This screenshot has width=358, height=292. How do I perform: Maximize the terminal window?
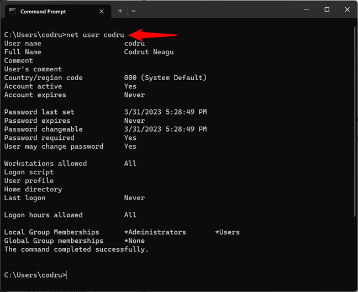[x=327, y=9]
